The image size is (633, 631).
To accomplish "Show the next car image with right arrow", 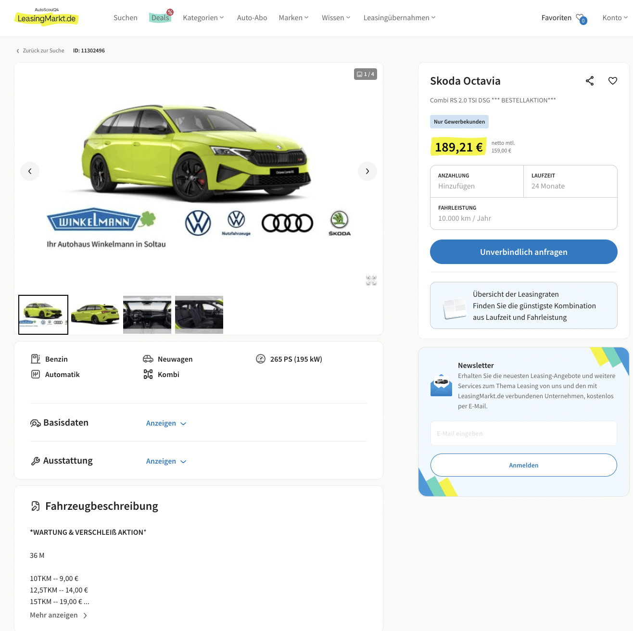I will pyautogui.click(x=367, y=171).
